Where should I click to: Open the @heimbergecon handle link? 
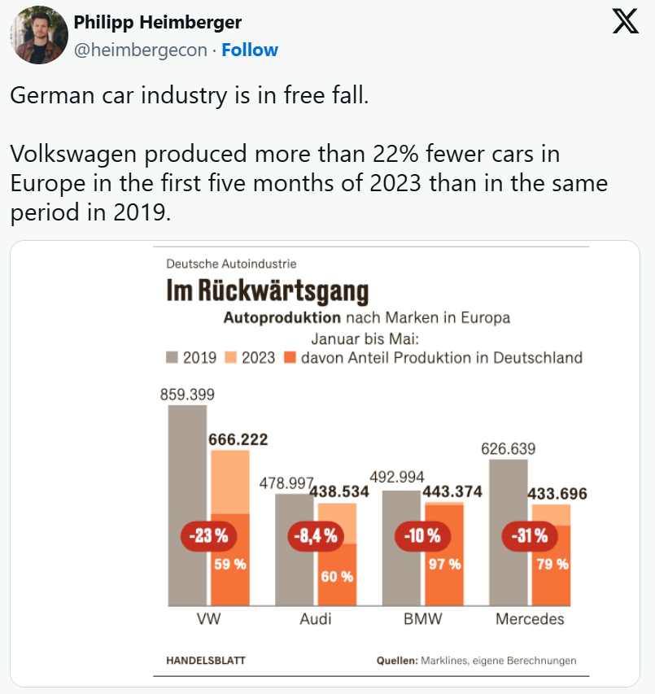(139, 50)
